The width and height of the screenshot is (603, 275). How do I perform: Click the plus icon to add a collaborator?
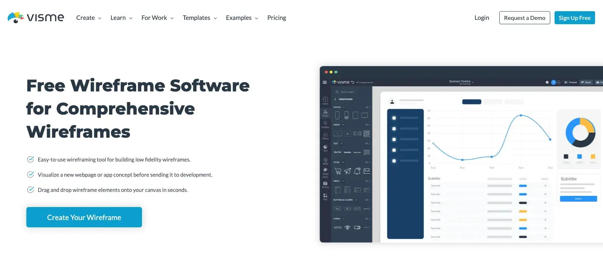[559, 82]
